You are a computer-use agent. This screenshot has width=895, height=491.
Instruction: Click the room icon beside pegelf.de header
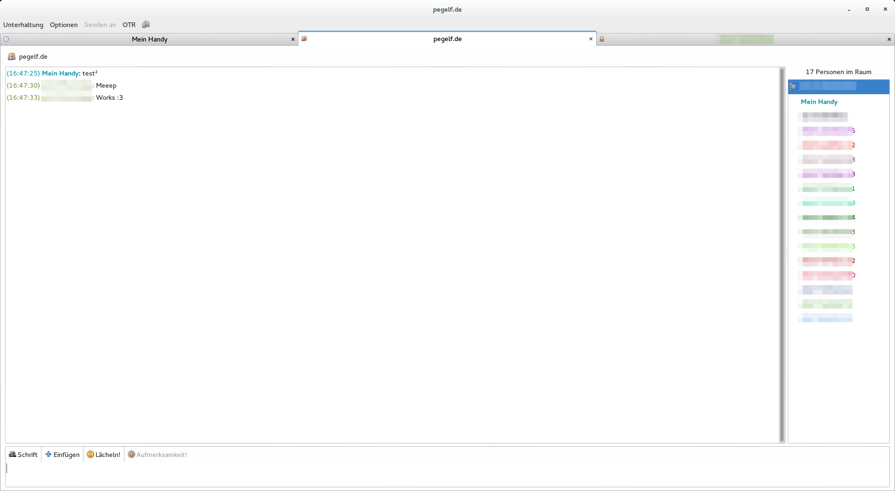(x=12, y=56)
